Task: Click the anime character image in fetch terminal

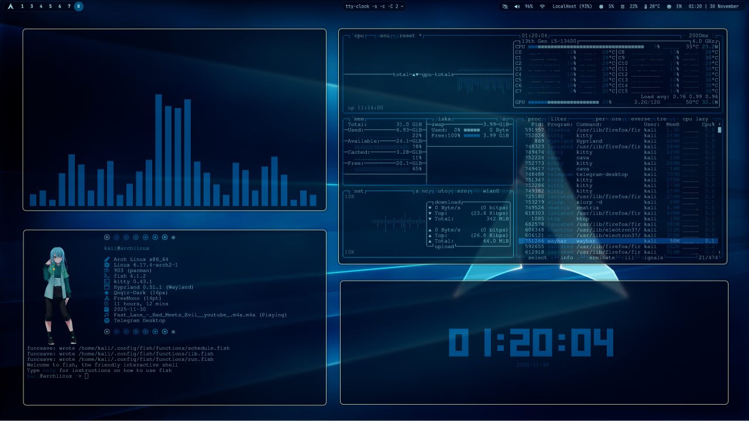Action: click(x=59, y=295)
